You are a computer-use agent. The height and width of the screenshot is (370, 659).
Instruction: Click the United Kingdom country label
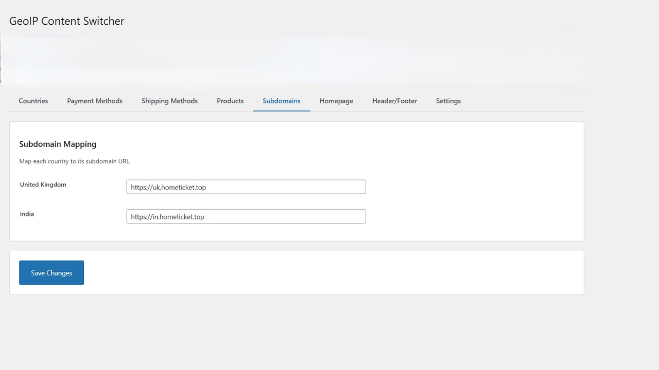pos(43,184)
